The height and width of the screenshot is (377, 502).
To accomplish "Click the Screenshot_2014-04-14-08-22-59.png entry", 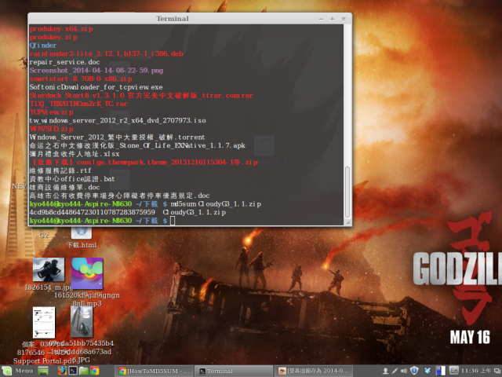I will (96, 71).
